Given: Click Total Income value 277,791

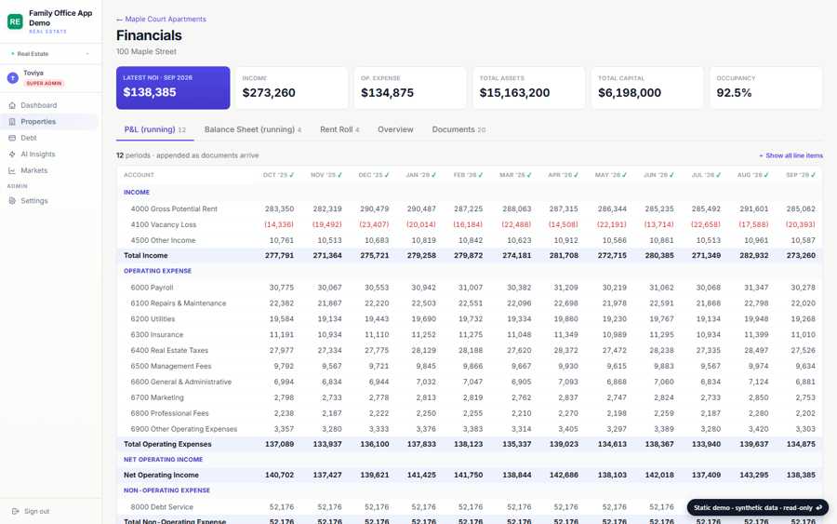Looking at the screenshot, I should coord(279,256).
